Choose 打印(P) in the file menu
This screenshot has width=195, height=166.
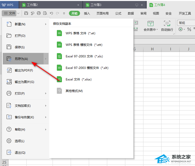click(26, 93)
